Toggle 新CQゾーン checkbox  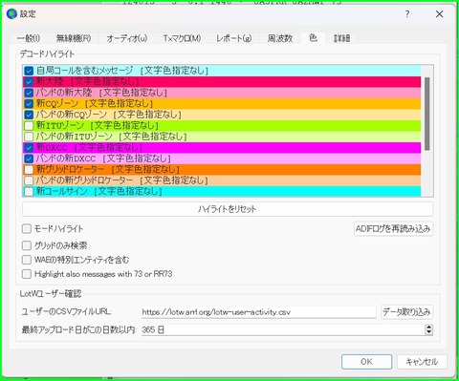tap(29, 104)
